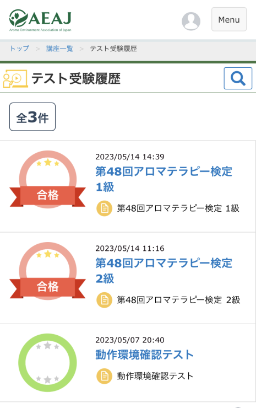
Task: Click the 全3件 count badge
Action: [32, 117]
